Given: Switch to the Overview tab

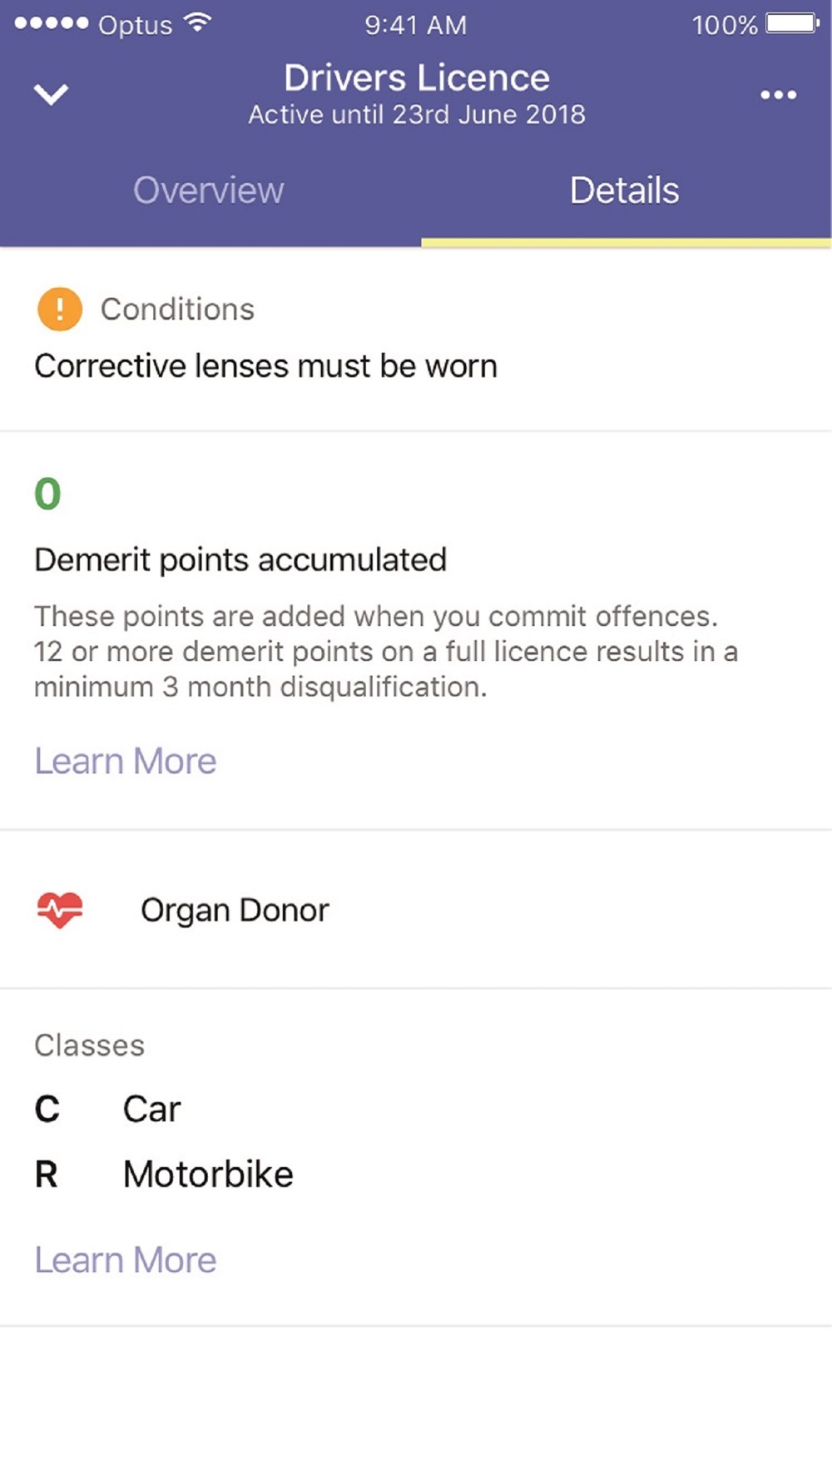Looking at the screenshot, I should (x=209, y=191).
